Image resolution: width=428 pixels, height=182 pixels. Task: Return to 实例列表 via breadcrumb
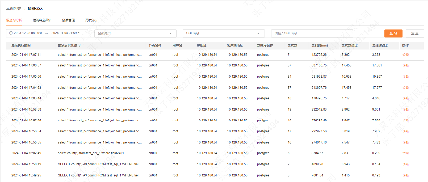coord(14,9)
